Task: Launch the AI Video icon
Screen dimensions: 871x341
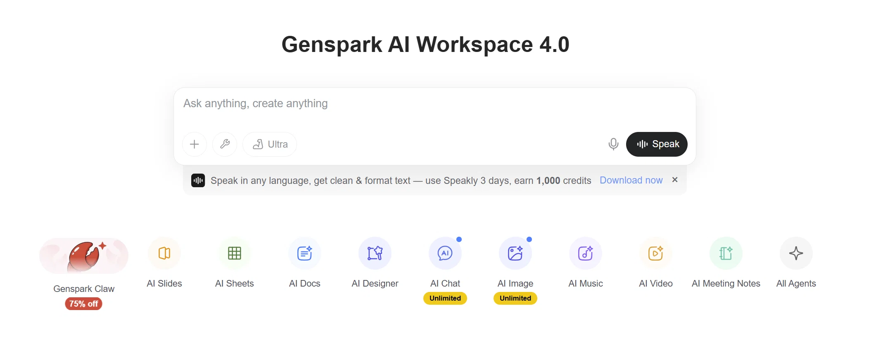Action: (x=656, y=253)
